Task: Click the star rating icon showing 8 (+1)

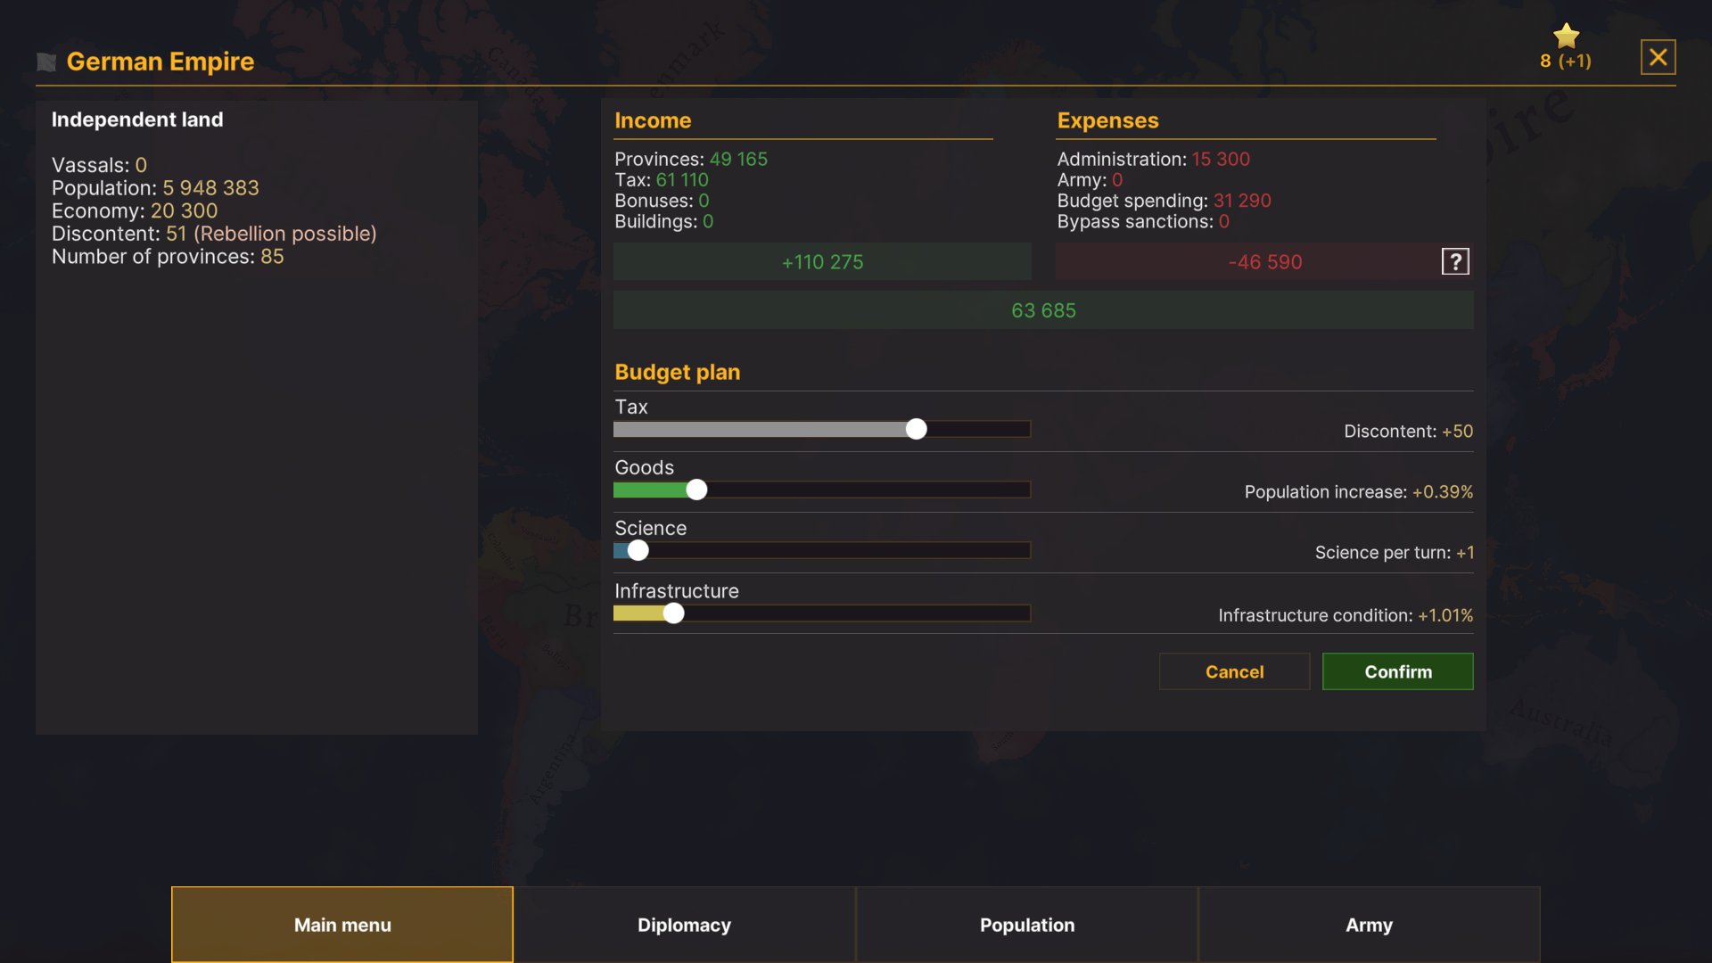Action: [1566, 36]
